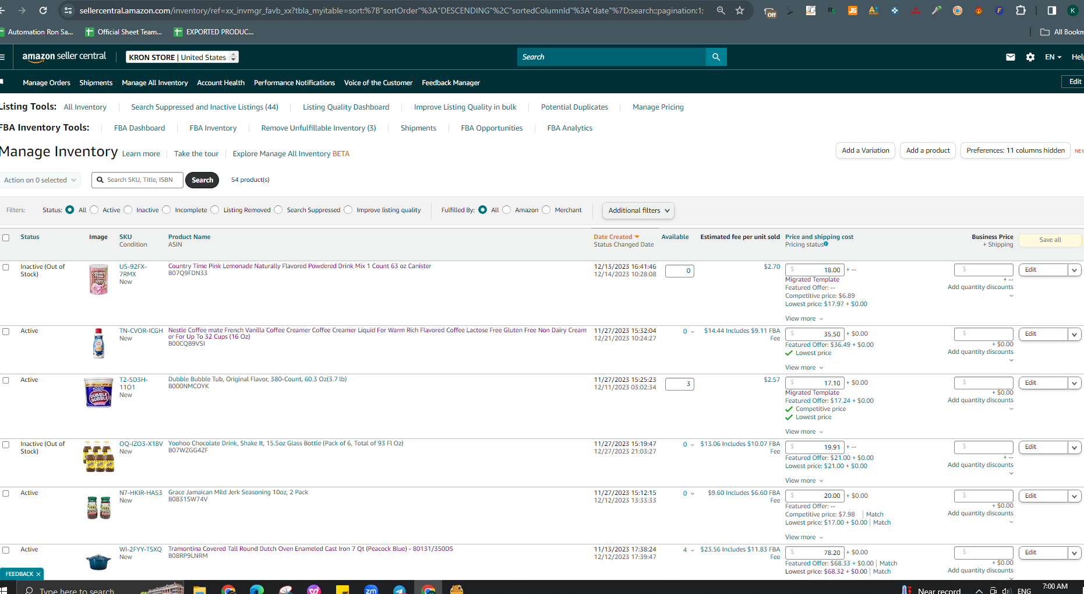
Task: Open Performance Notifications menu item
Action: [x=294, y=83]
